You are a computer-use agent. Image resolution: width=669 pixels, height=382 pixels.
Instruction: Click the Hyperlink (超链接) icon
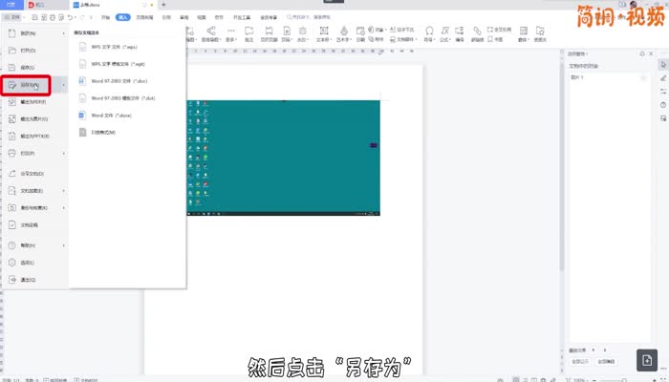click(x=478, y=32)
